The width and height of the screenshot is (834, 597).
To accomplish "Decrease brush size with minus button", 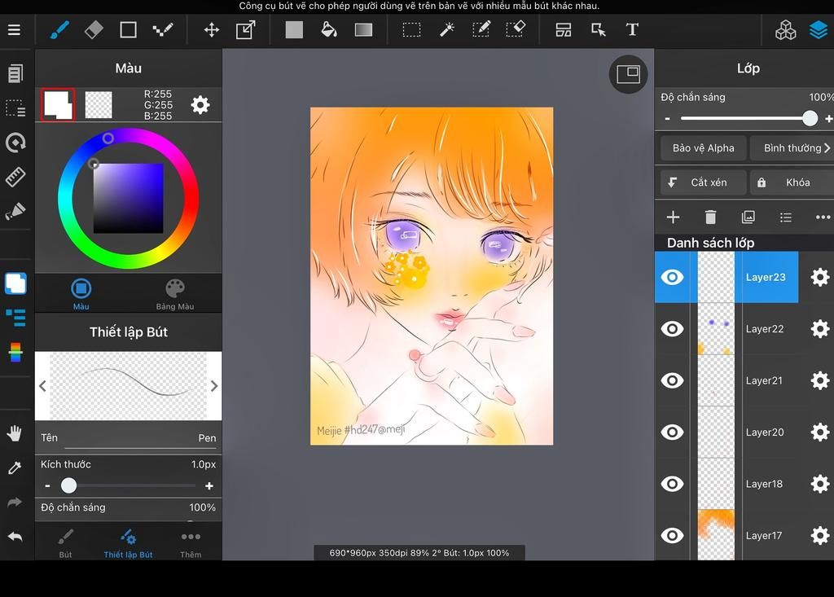I will (47, 485).
